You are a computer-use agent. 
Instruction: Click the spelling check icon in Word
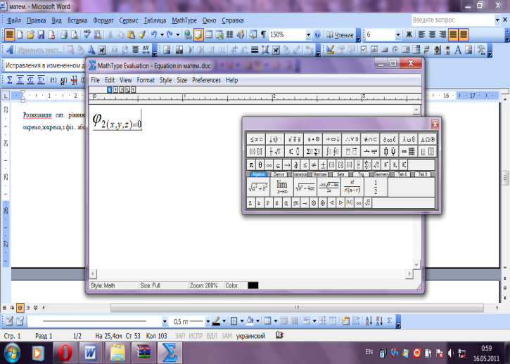(87, 34)
